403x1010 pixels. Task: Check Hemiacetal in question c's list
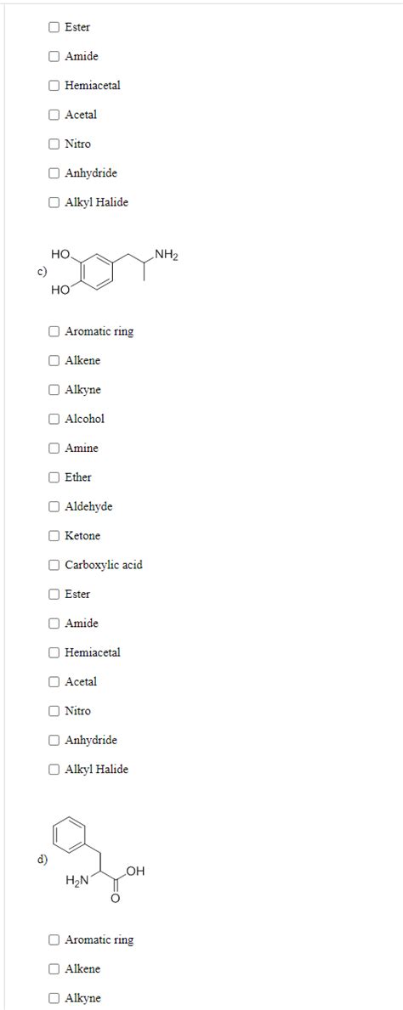click(x=54, y=652)
